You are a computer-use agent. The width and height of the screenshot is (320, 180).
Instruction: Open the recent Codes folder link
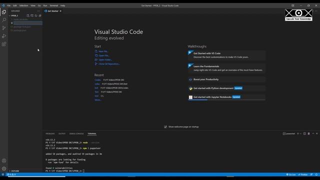coord(97,80)
